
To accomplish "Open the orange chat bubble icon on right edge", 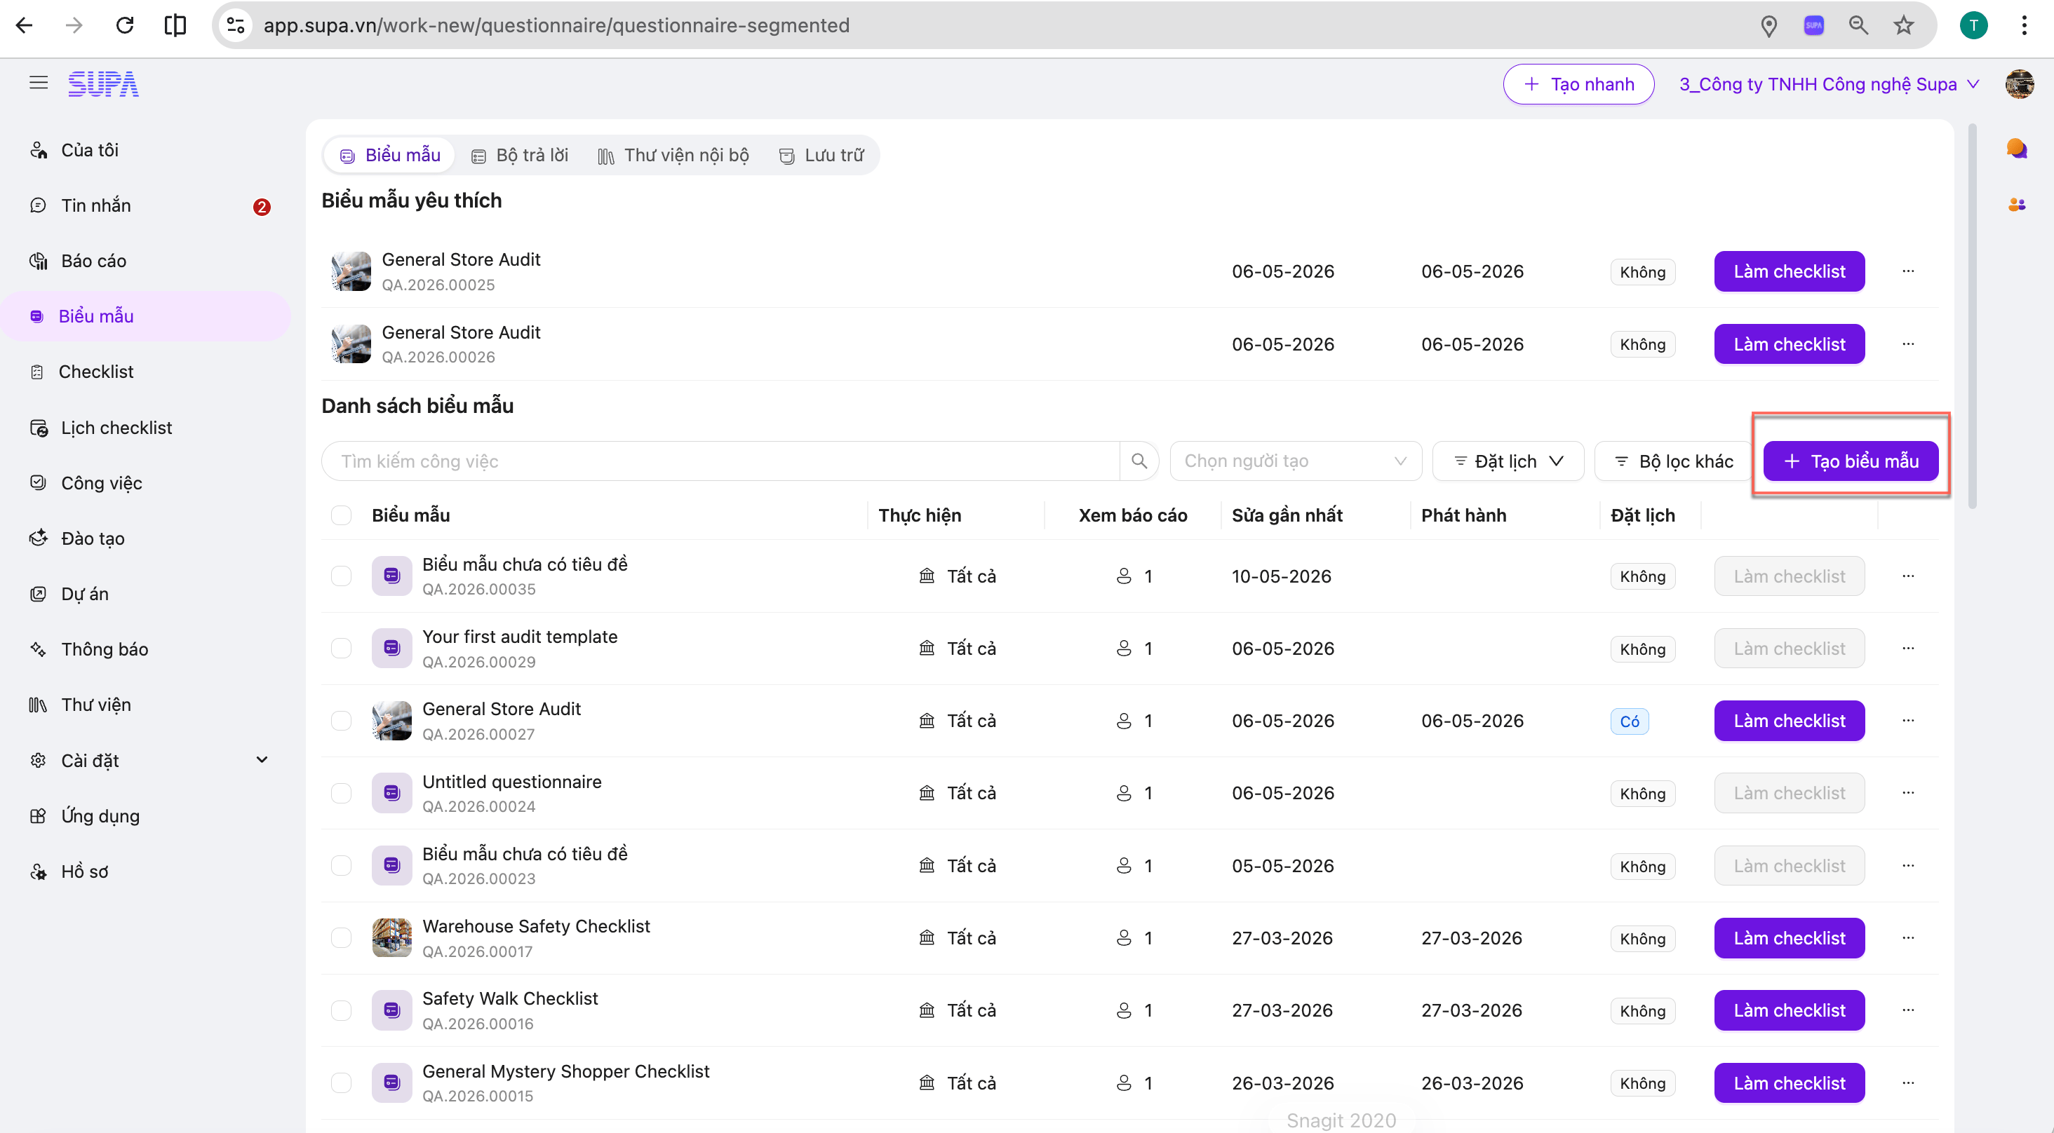I will pyautogui.click(x=2017, y=148).
